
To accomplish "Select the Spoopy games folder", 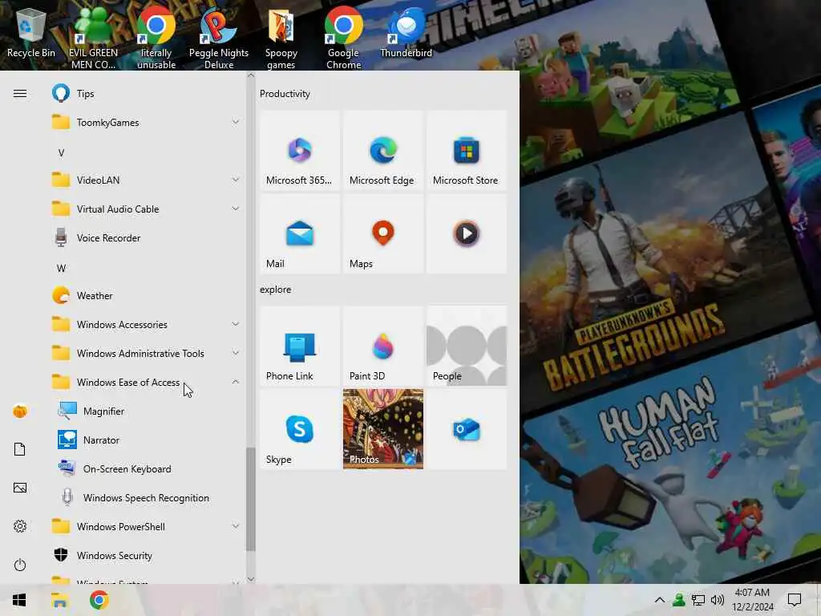I will tap(281, 37).
